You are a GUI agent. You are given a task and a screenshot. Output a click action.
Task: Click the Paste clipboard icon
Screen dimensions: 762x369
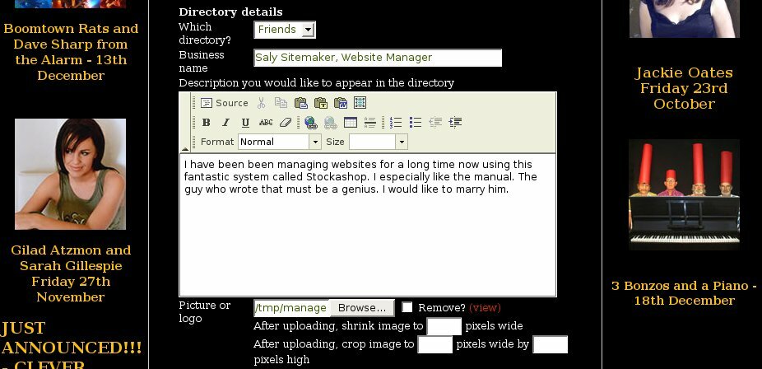click(301, 103)
